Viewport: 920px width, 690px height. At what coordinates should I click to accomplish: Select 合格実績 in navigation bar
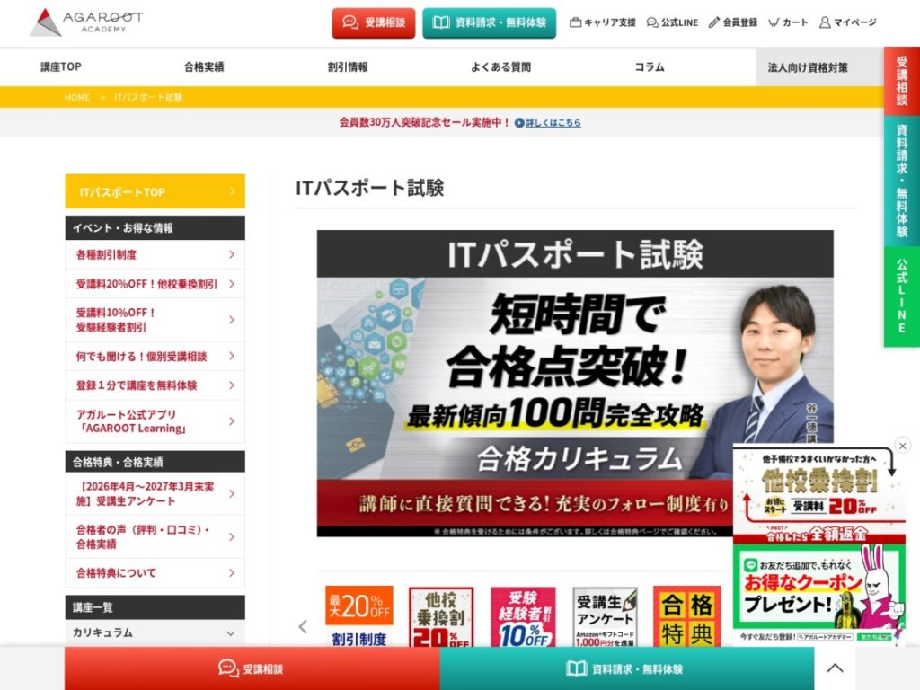pyautogui.click(x=204, y=66)
